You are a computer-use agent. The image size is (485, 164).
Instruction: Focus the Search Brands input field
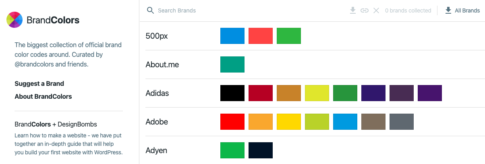pyautogui.click(x=246, y=10)
